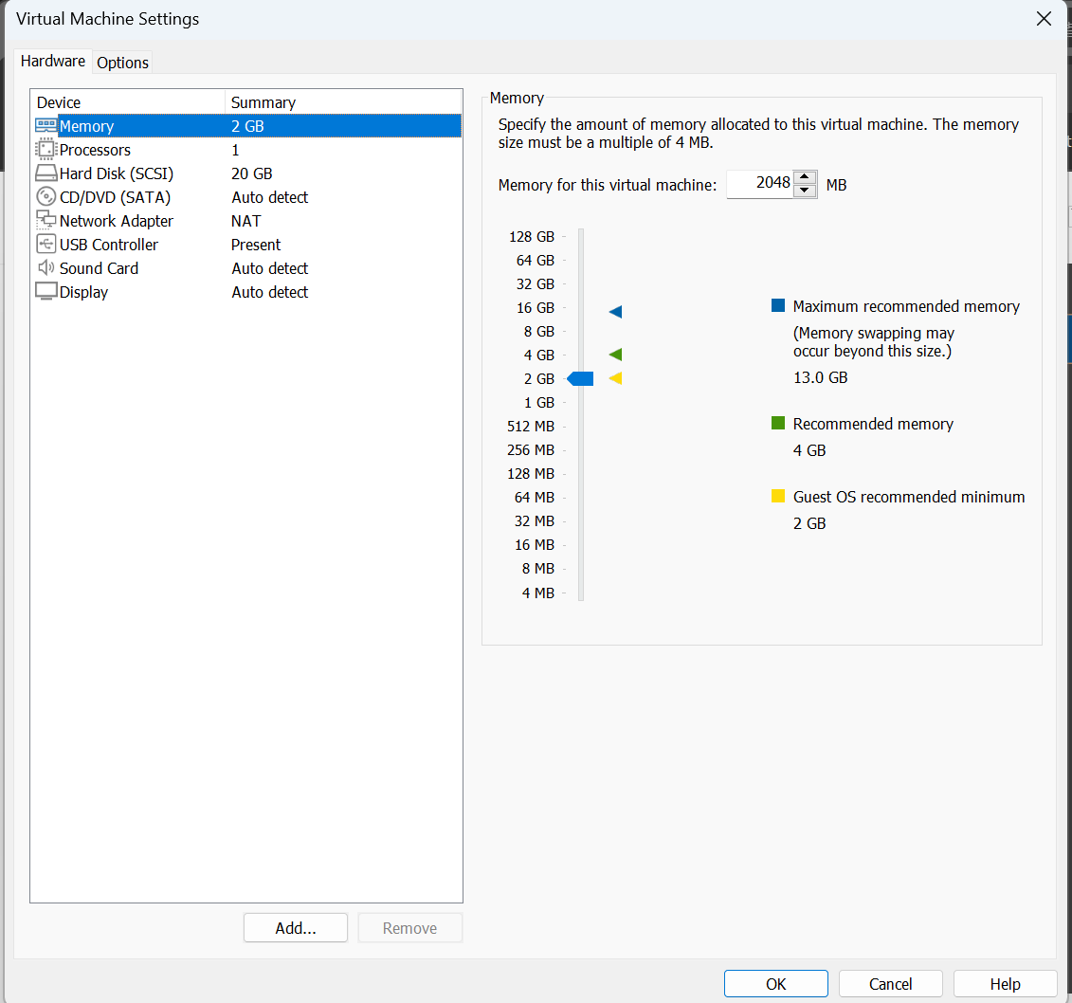
Task: Click the 8 MB slider scale label
Action: coord(538,568)
